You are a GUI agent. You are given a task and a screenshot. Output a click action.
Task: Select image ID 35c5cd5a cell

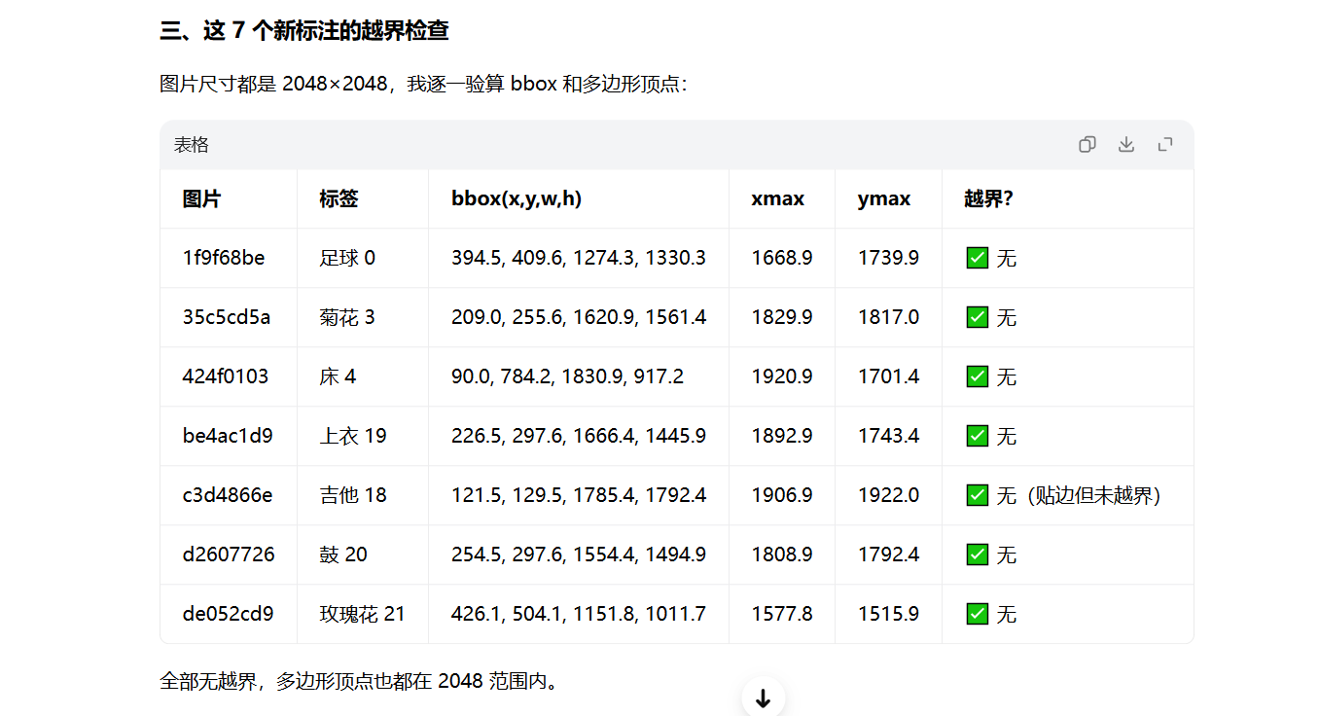[x=227, y=317]
